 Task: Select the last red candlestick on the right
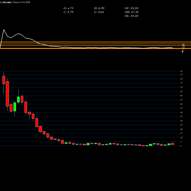[173, 144]
